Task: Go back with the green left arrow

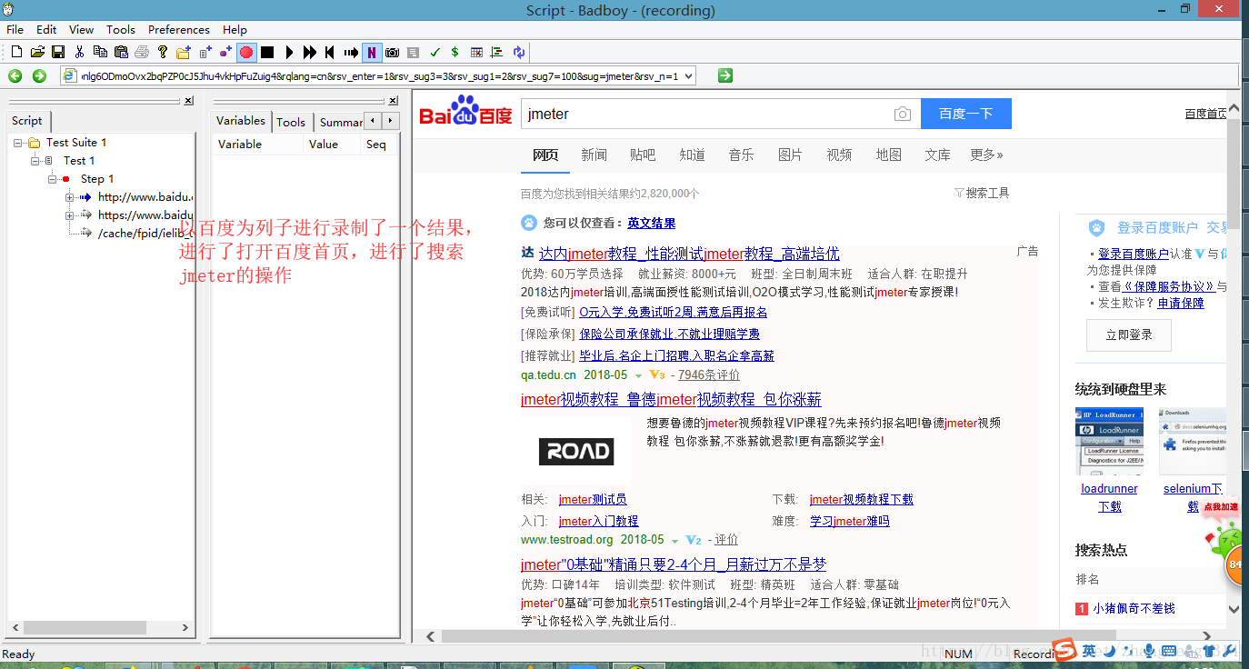Action: (x=15, y=75)
